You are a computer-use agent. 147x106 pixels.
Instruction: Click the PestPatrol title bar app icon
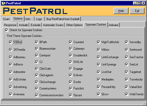[3, 3]
